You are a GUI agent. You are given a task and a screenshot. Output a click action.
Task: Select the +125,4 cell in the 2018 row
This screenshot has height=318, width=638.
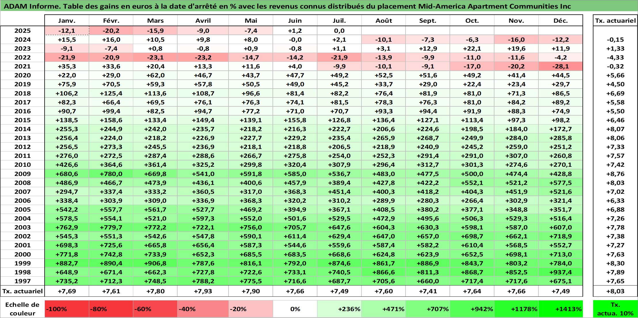click(x=111, y=93)
